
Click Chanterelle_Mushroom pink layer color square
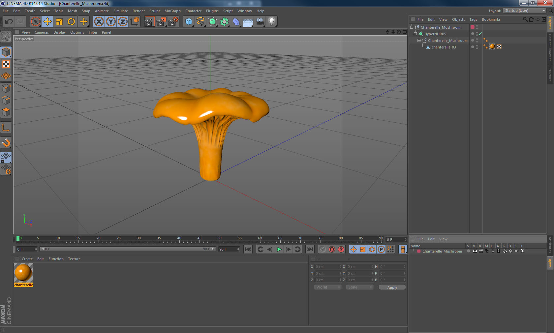(x=473, y=27)
